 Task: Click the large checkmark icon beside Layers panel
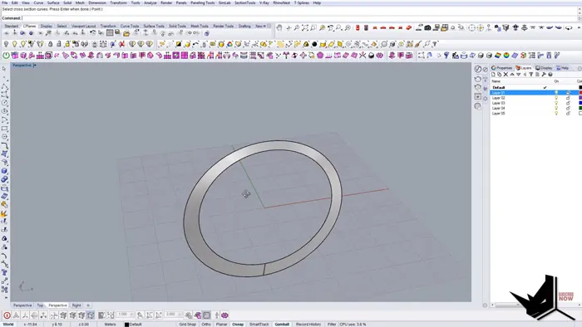[x=478, y=69]
